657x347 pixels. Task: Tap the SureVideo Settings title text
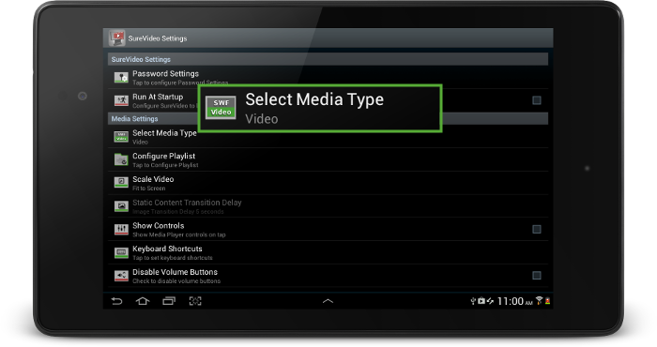point(158,38)
